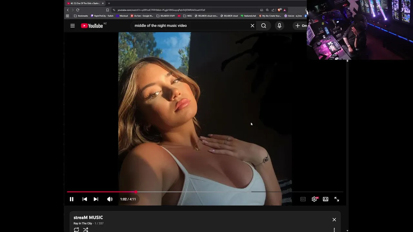The height and width of the screenshot is (232, 413).
Task: Open the player settings gear
Action: tap(314, 199)
